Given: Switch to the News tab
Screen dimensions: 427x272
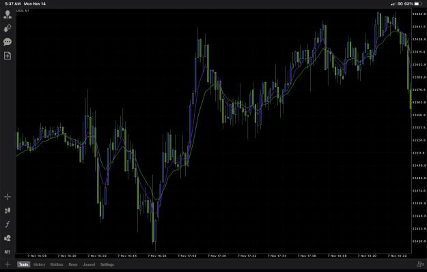Looking at the screenshot, I should tap(73, 264).
